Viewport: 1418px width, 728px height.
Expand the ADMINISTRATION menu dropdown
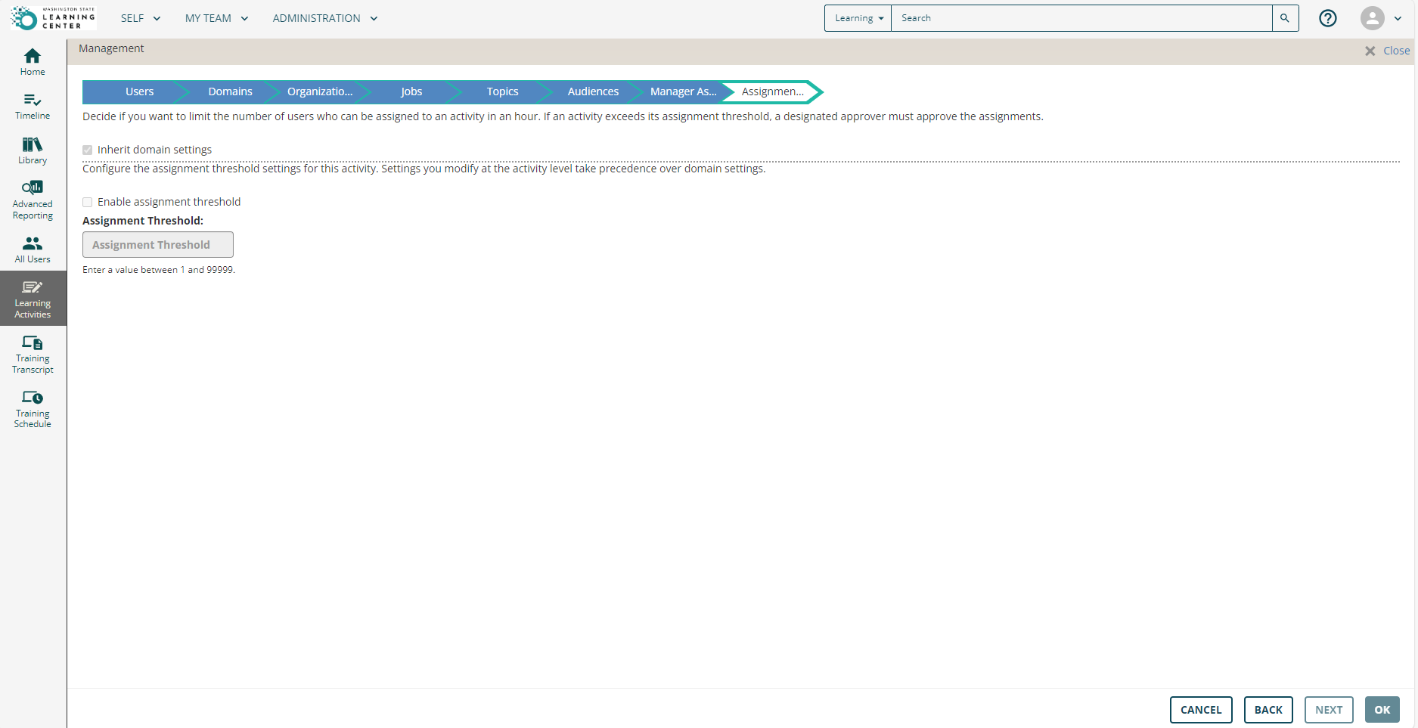[x=325, y=18]
